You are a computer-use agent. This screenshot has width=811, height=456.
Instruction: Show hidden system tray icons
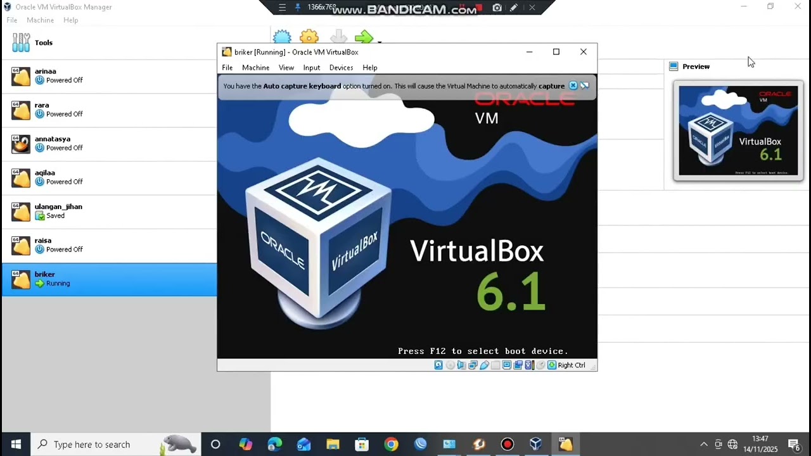point(703,444)
